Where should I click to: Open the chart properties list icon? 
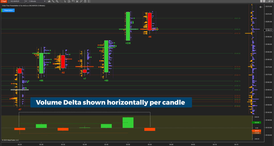click(x=89, y=1)
